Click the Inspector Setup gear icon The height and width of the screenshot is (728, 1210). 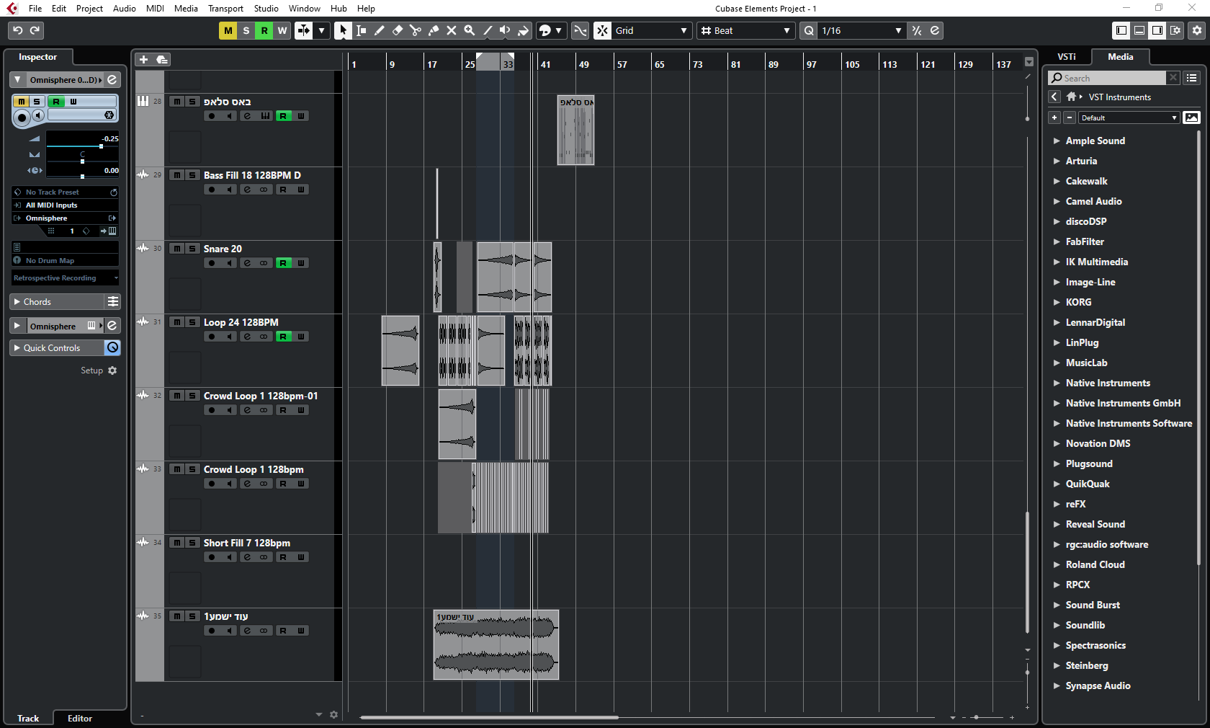click(x=112, y=370)
